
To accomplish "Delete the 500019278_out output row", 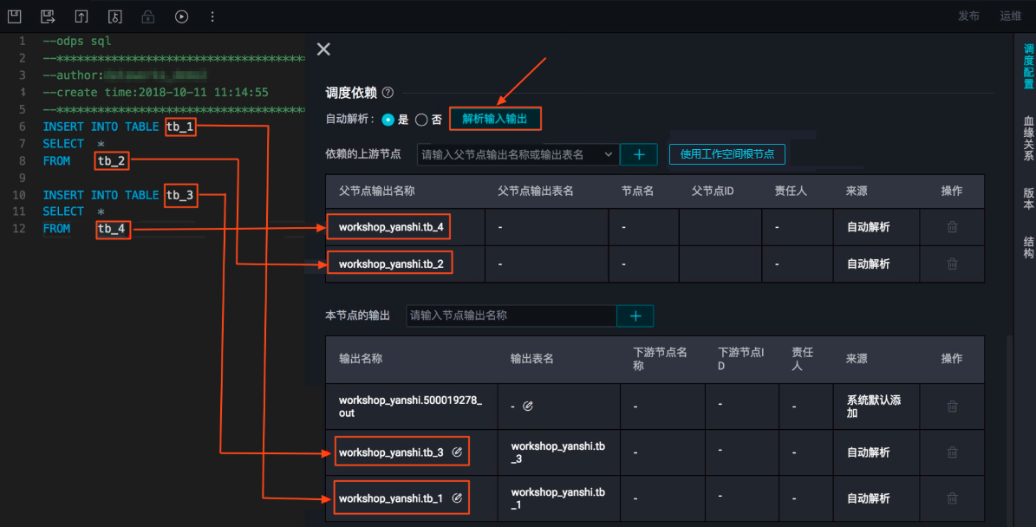I will [x=952, y=407].
